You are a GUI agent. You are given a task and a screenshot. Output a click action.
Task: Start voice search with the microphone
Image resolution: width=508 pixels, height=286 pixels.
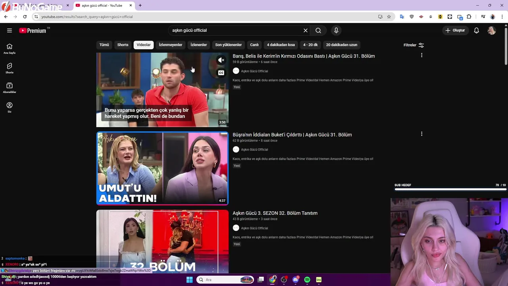pos(336,31)
